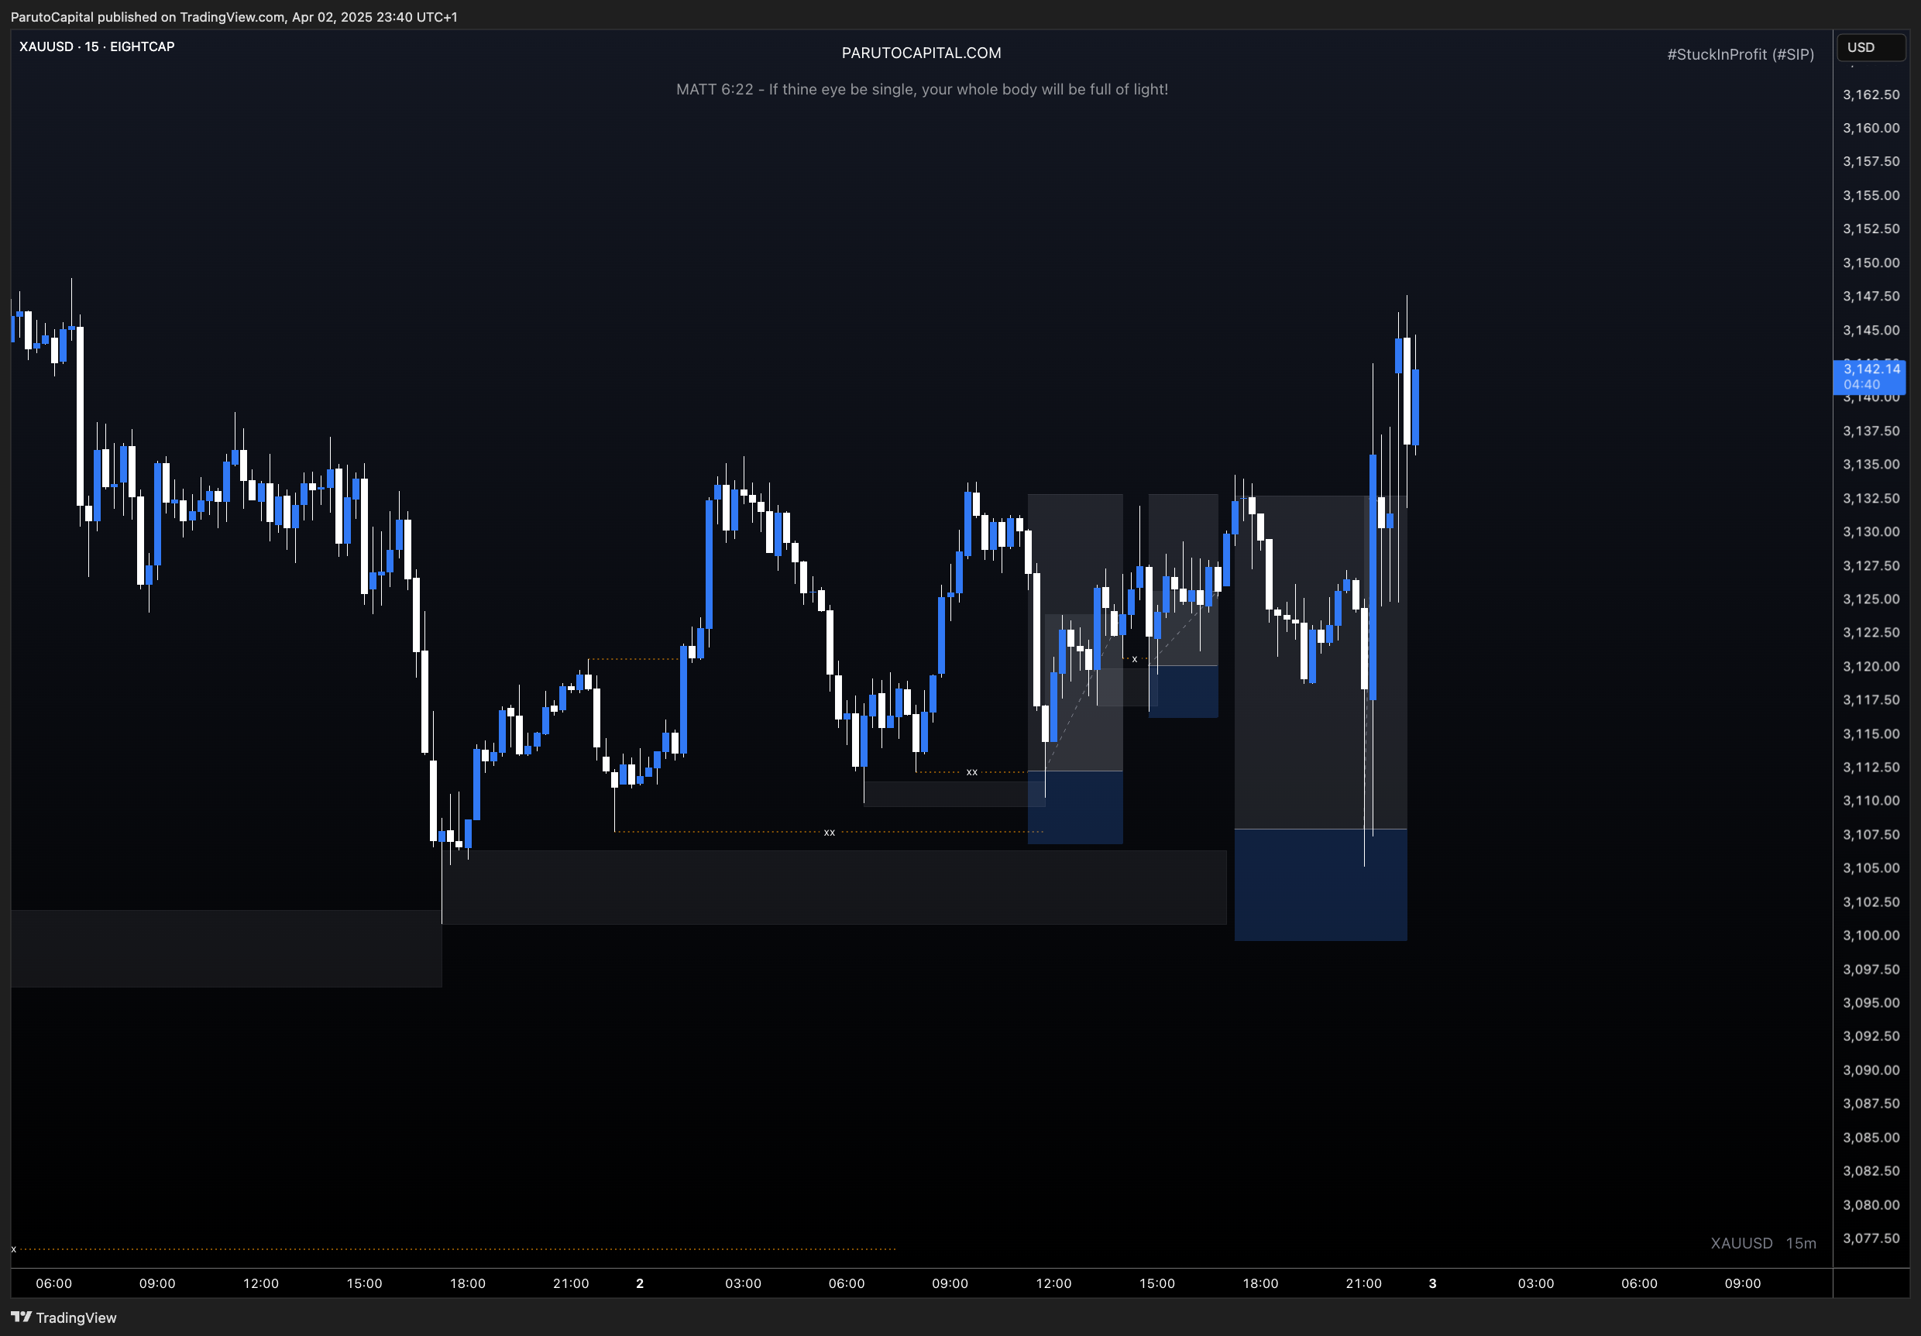Click the 3,102.50 price axis label
1921x1336 pixels.
(x=1871, y=902)
